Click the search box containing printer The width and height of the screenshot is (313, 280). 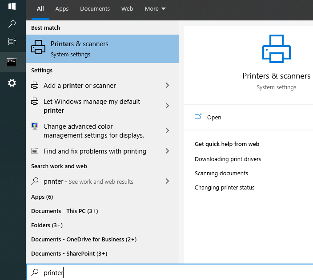[169, 272]
